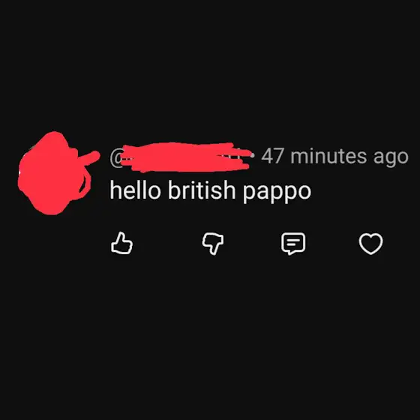The image size is (420, 420).
Task: Tap the outlined thumbs-down icon
Action: [213, 244]
